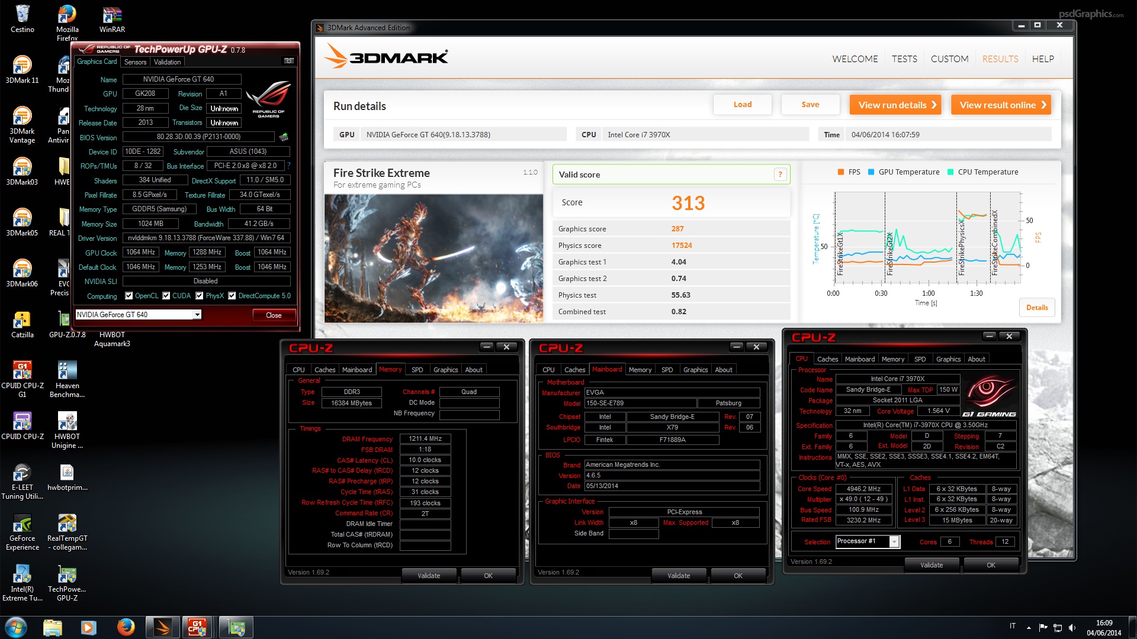Open the GeForce Experience desktop shortcut
The width and height of the screenshot is (1137, 639).
click(x=23, y=532)
